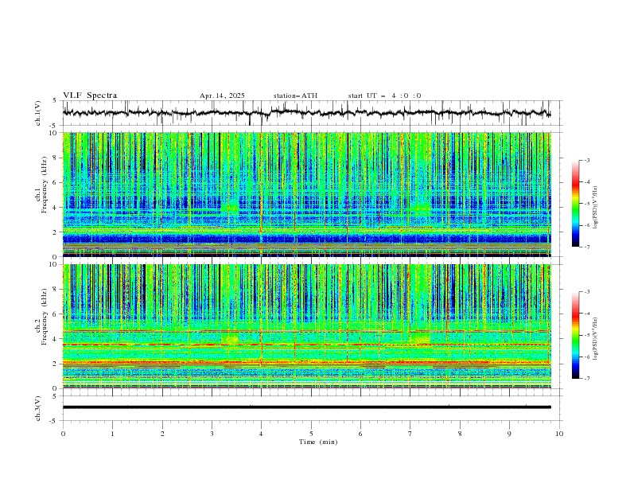
Task: Click the '-7' tick on ch.2 colorbar
Action: (587, 378)
